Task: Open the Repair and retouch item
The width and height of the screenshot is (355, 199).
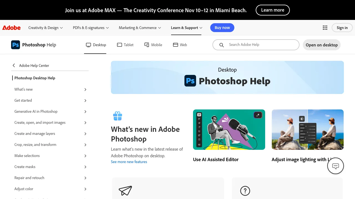Action: [x=29, y=178]
